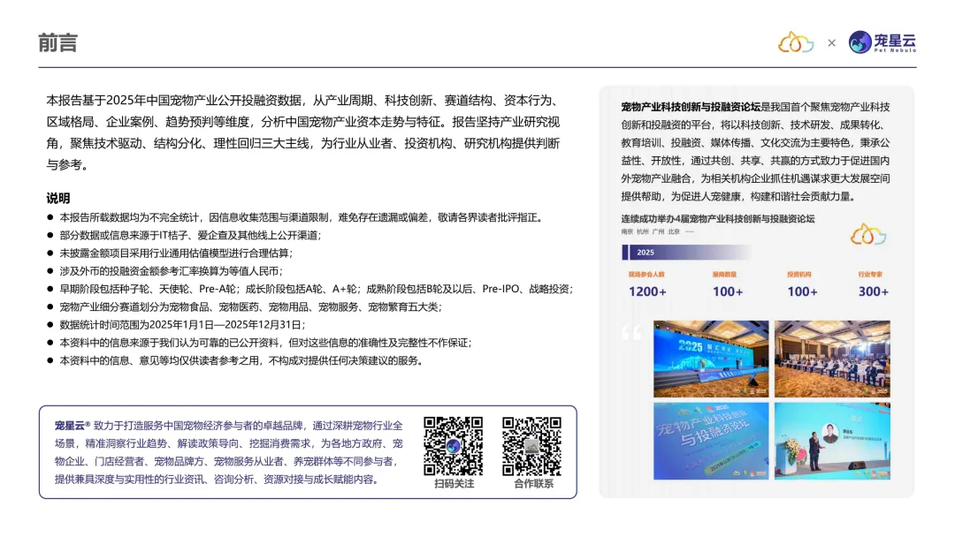Open the 宠物产业科技创新与投融资论坛 banner photo
This screenshot has width=955, height=537.
click(711, 441)
